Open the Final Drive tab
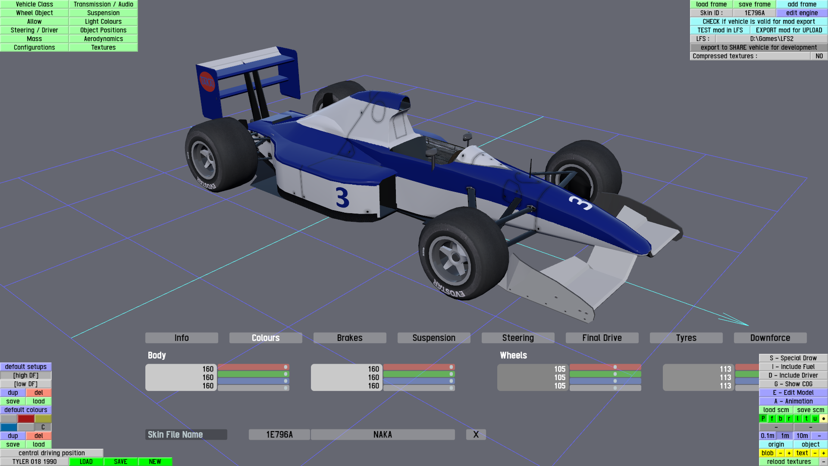Screen dimensions: 828x466 pyautogui.click(x=602, y=338)
